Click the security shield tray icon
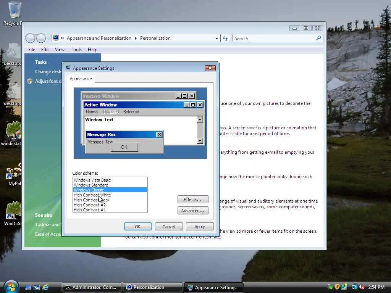This screenshot has height=293, width=391. [x=337, y=287]
